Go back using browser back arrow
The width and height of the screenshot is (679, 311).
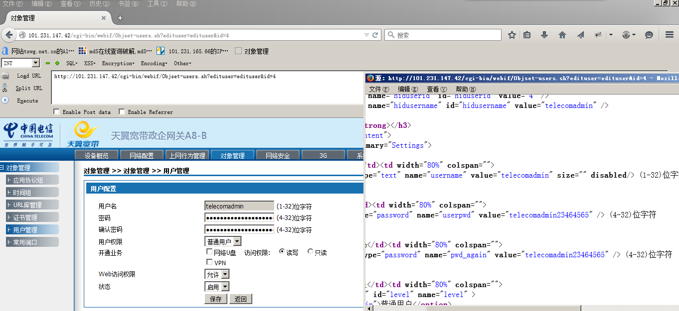(x=9, y=35)
